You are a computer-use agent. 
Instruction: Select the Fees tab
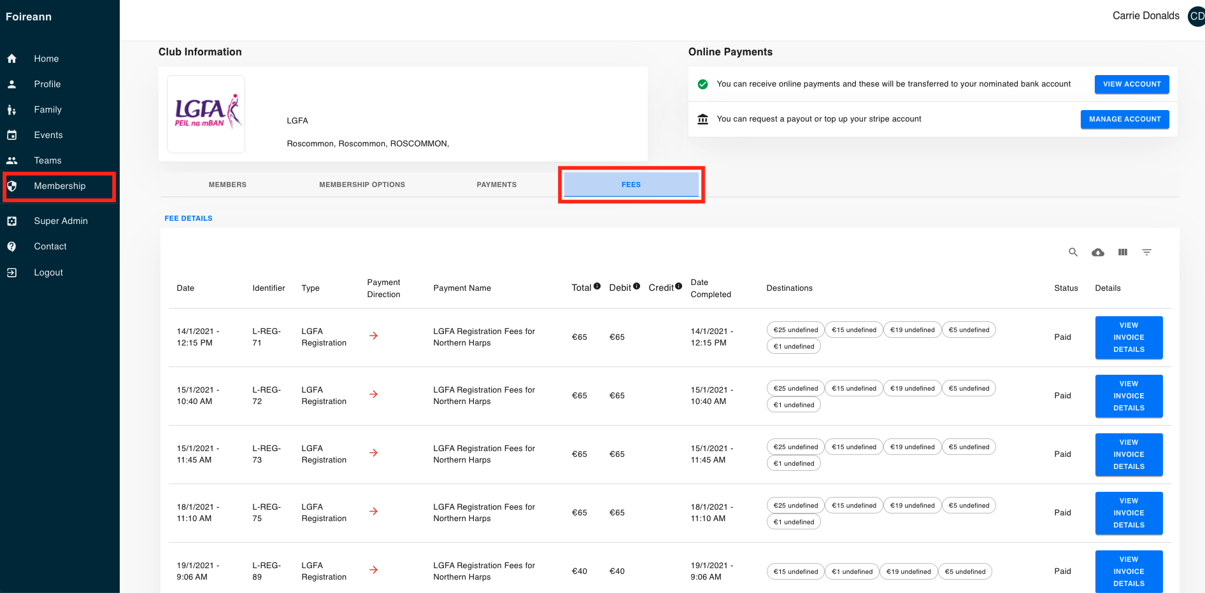click(631, 185)
